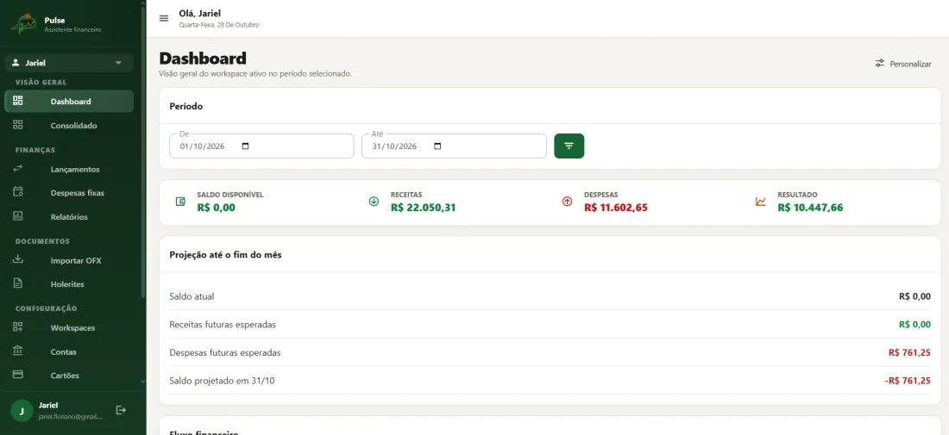Open Cartões menu item
The height and width of the screenshot is (435, 949).
[69, 375]
